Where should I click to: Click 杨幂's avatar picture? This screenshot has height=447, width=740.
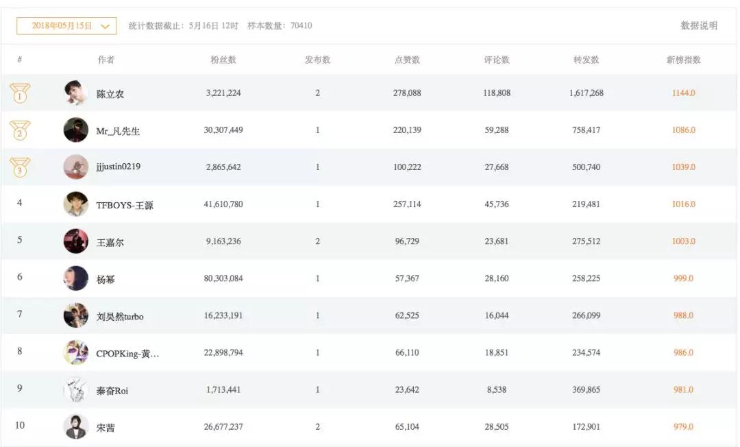click(75, 278)
